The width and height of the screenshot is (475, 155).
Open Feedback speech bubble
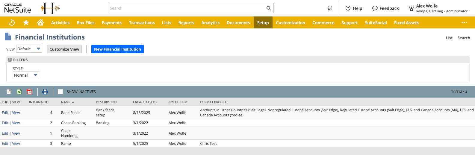click(385, 8)
